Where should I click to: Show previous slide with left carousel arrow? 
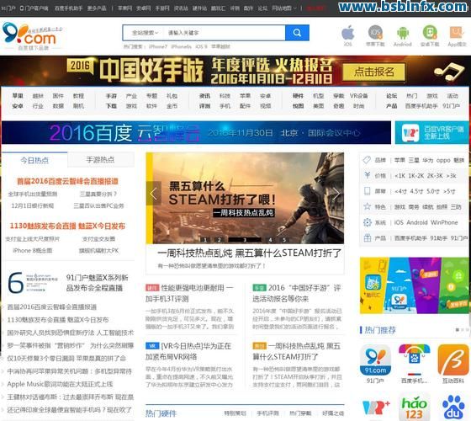(x=153, y=194)
